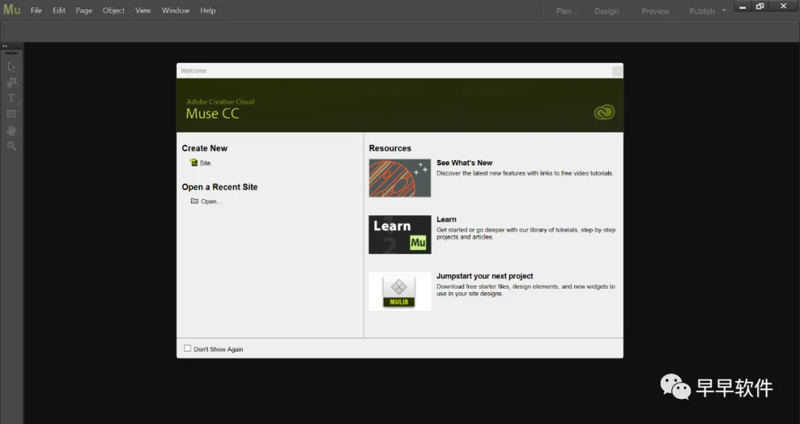Enable Don't Show Again checkbox
Viewport: 800px width, 424px height.
(187, 348)
